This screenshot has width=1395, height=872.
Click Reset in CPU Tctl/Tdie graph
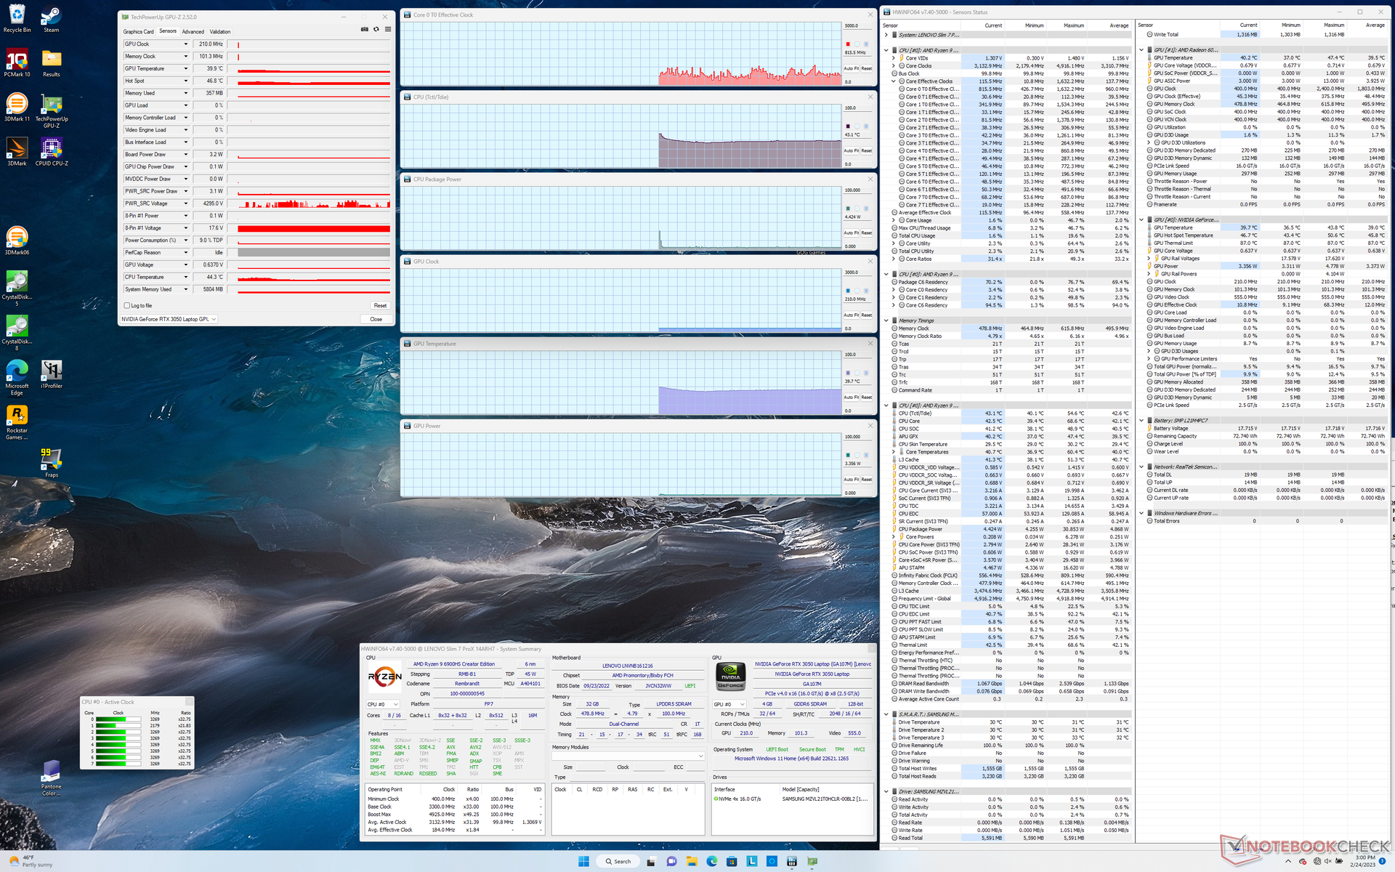[x=867, y=151]
